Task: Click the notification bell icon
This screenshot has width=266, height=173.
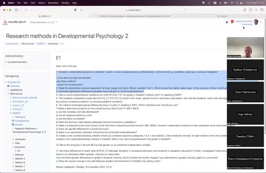Action: tap(227, 22)
